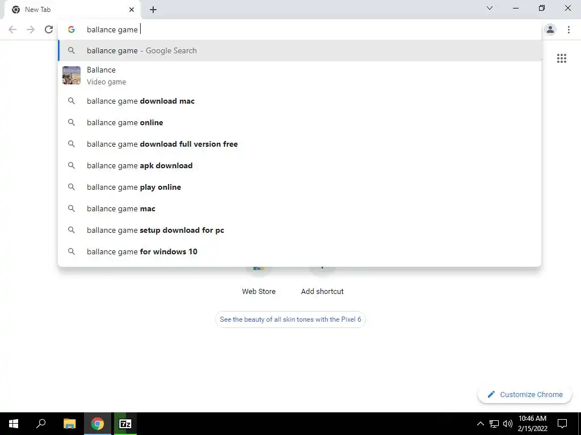Select 'ballance game - Google Search' suggestion
Screen dimensions: 581x435
click(300, 50)
